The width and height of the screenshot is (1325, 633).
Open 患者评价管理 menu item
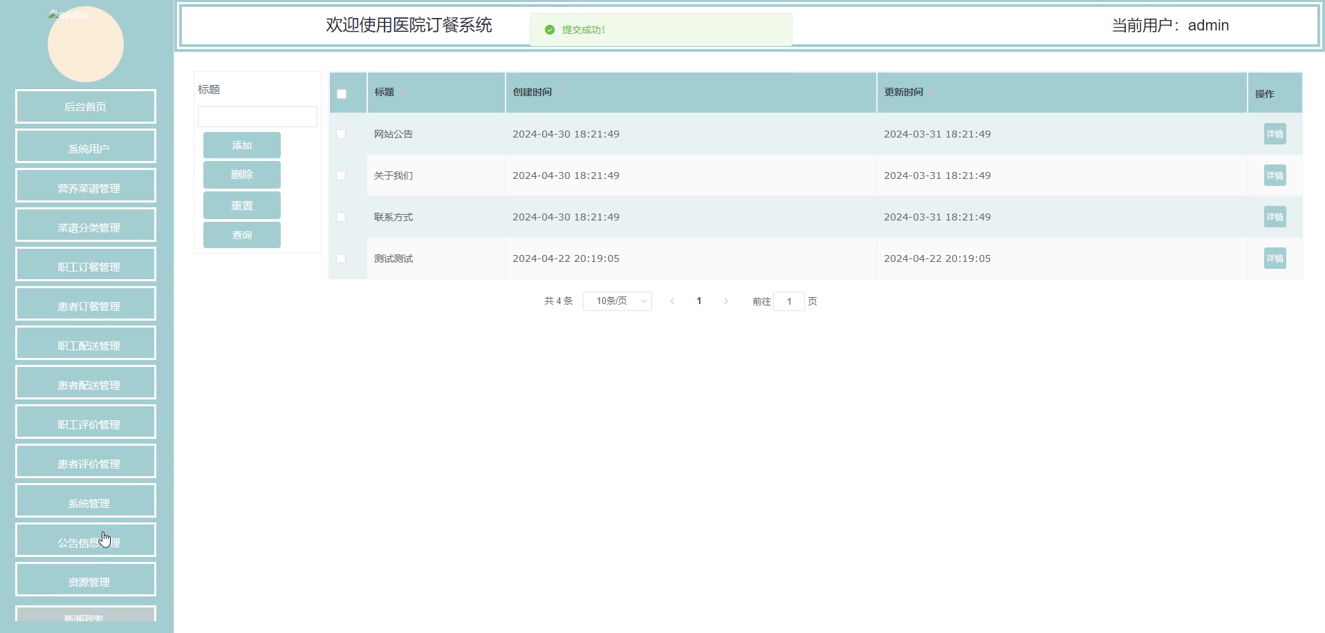click(x=86, y=461)
